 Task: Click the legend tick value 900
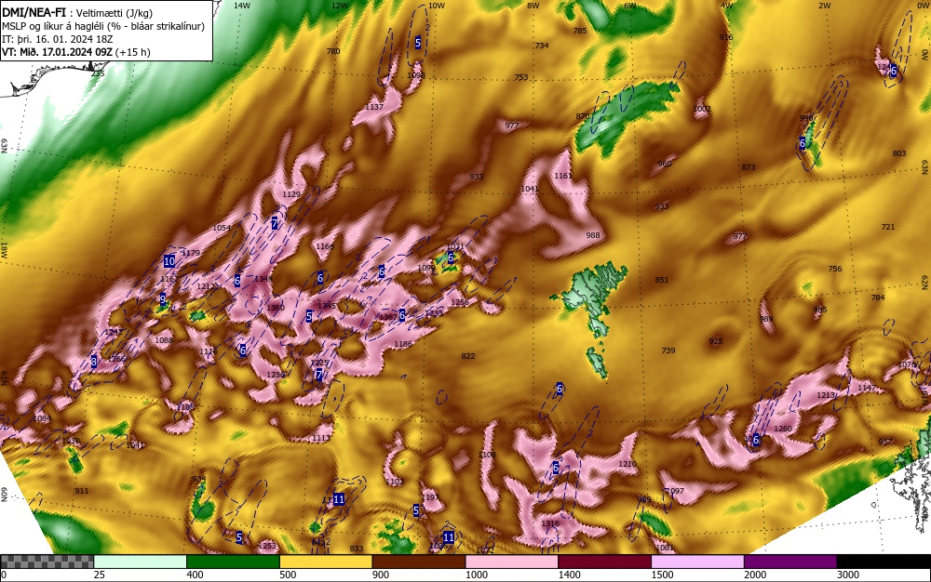click(x=381, y=575)
